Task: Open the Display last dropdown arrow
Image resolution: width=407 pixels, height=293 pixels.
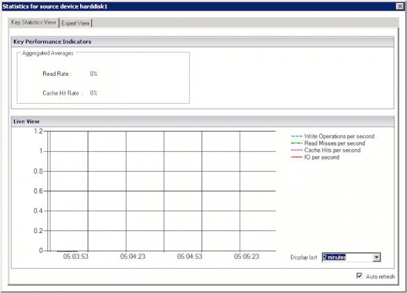Action: tap(376, 257)
